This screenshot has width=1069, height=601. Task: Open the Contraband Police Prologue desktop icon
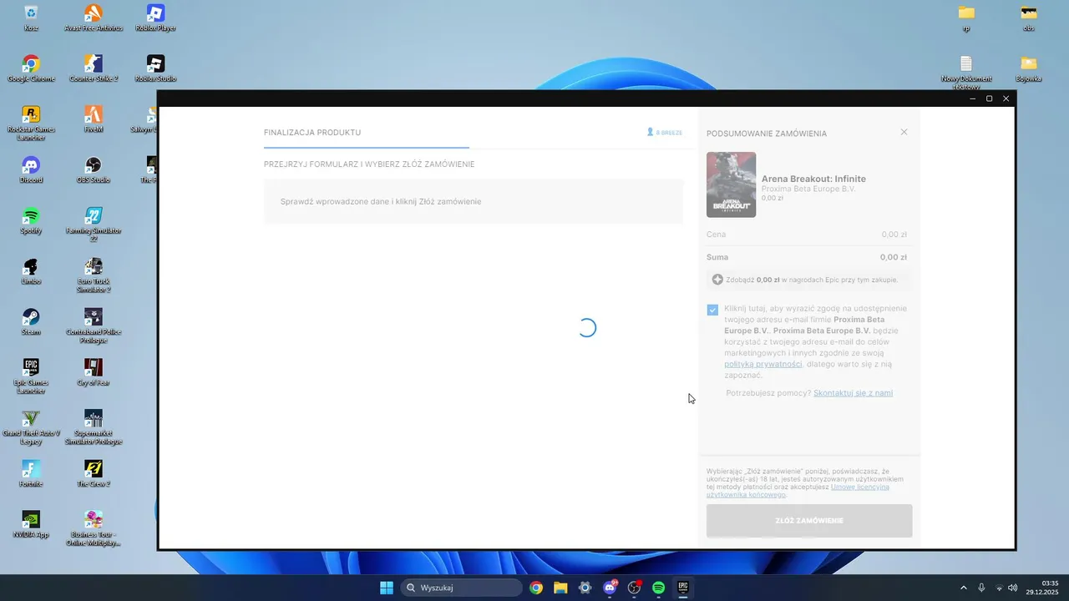[x=94, y=326]
